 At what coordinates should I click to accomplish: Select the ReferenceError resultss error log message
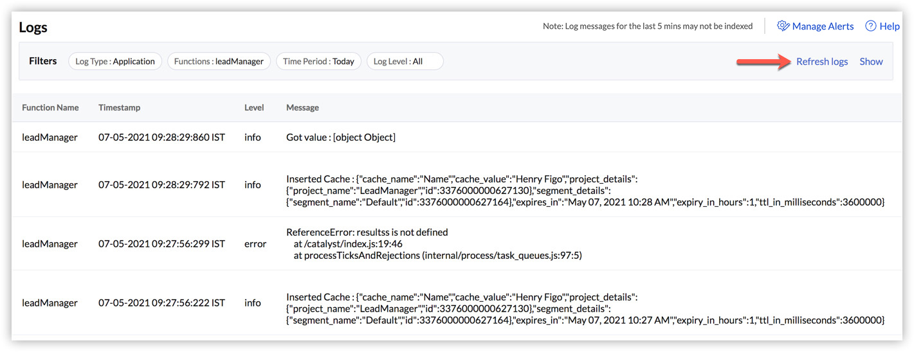pos(367,233)
